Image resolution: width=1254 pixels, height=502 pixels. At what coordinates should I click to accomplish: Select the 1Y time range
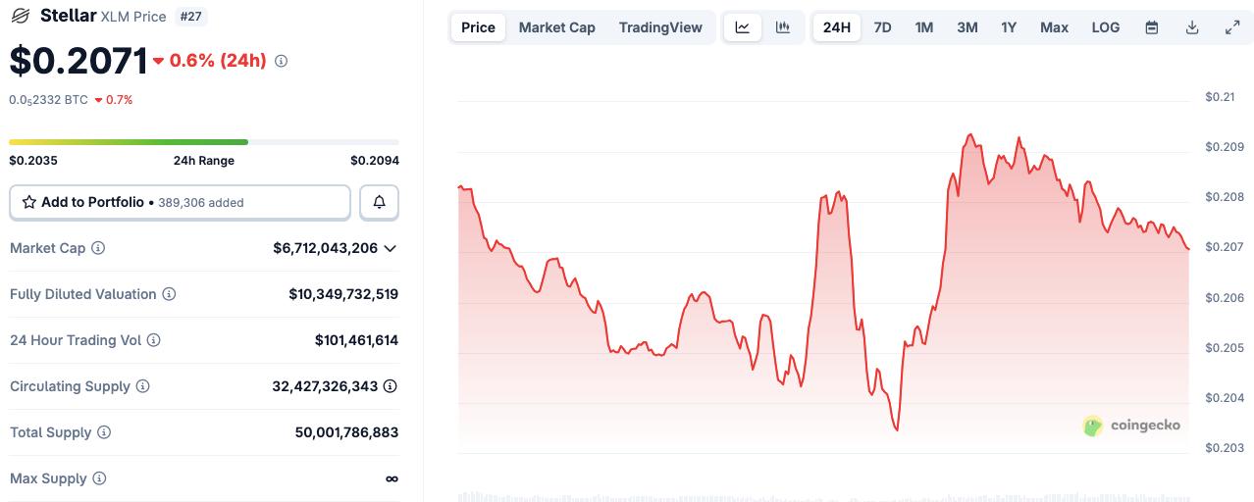point(1009,27)
